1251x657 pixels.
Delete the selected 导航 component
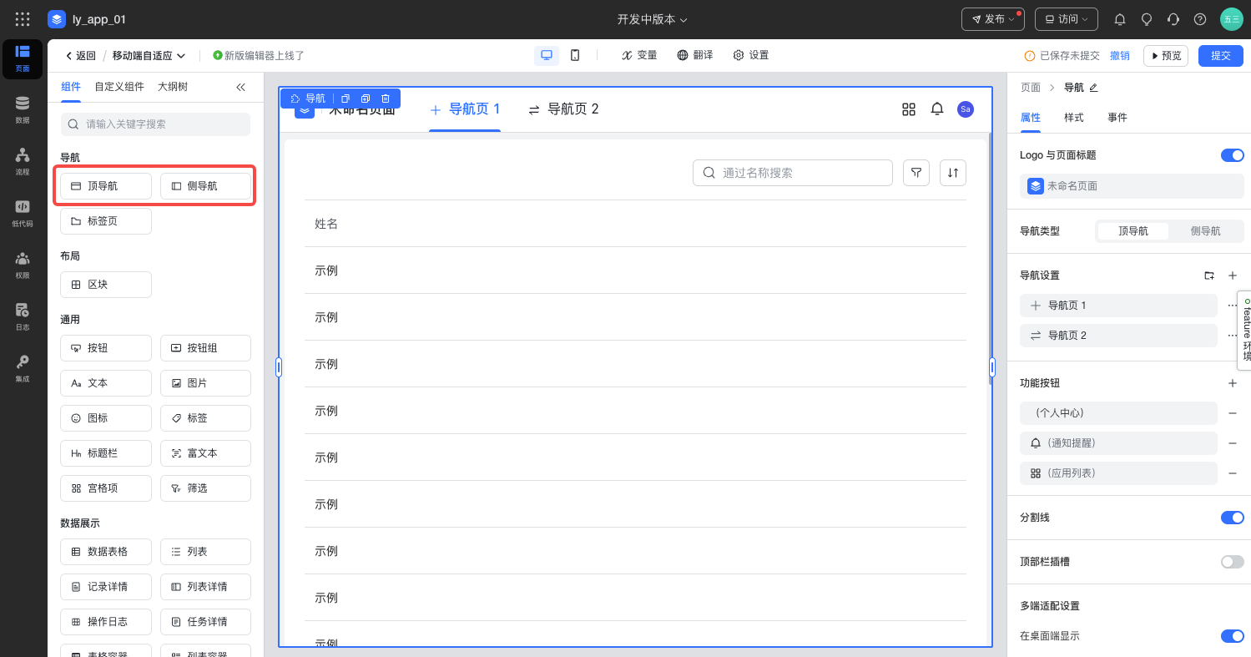[386, 99]
